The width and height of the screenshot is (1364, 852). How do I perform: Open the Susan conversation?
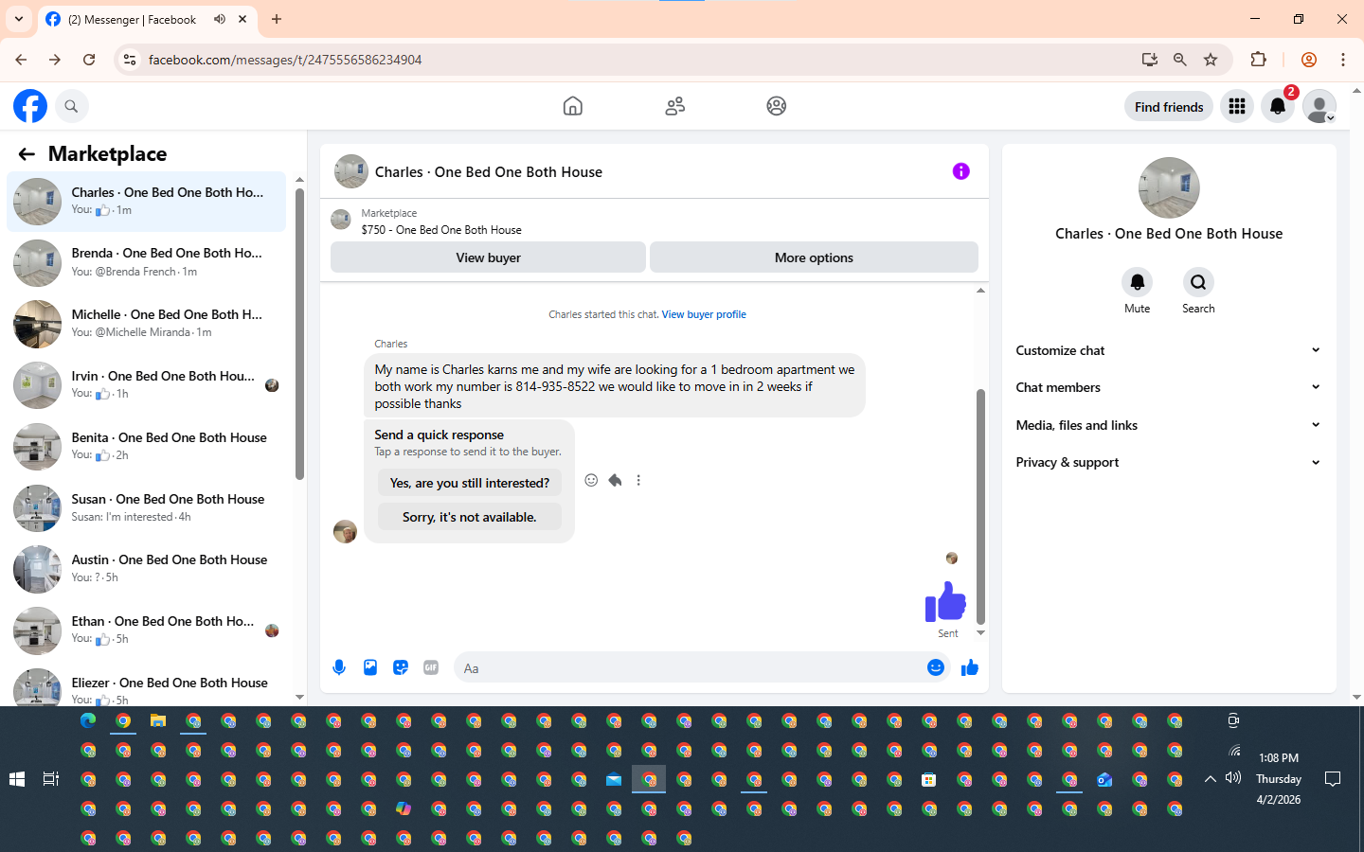(147, 508)
